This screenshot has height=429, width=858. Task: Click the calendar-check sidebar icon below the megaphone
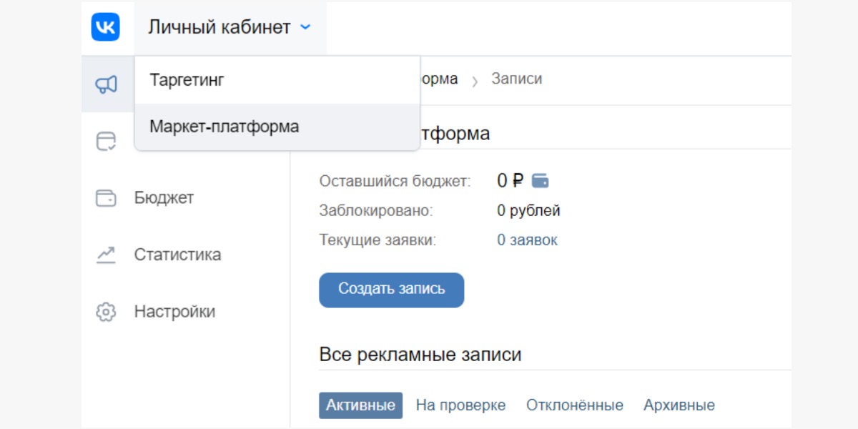(106, 141)
